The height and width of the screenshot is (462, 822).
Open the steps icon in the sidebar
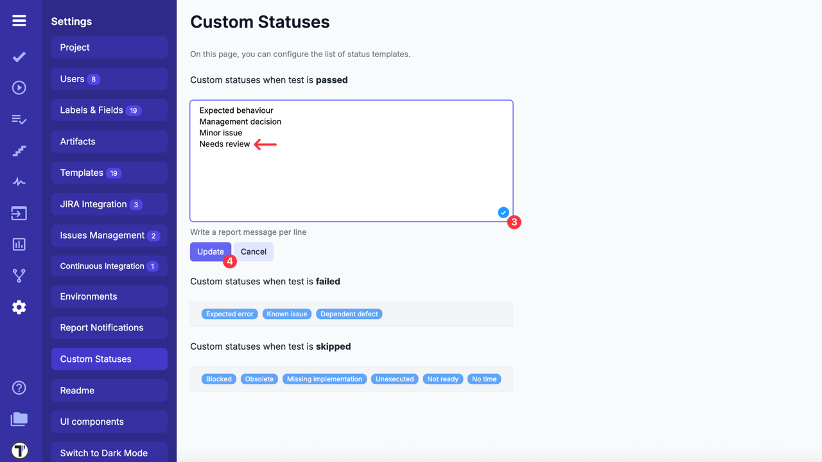coord(19,150)
